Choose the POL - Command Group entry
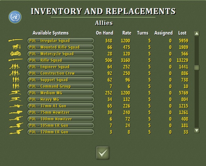Screen dimensions: 206x166 click(61, 86)
